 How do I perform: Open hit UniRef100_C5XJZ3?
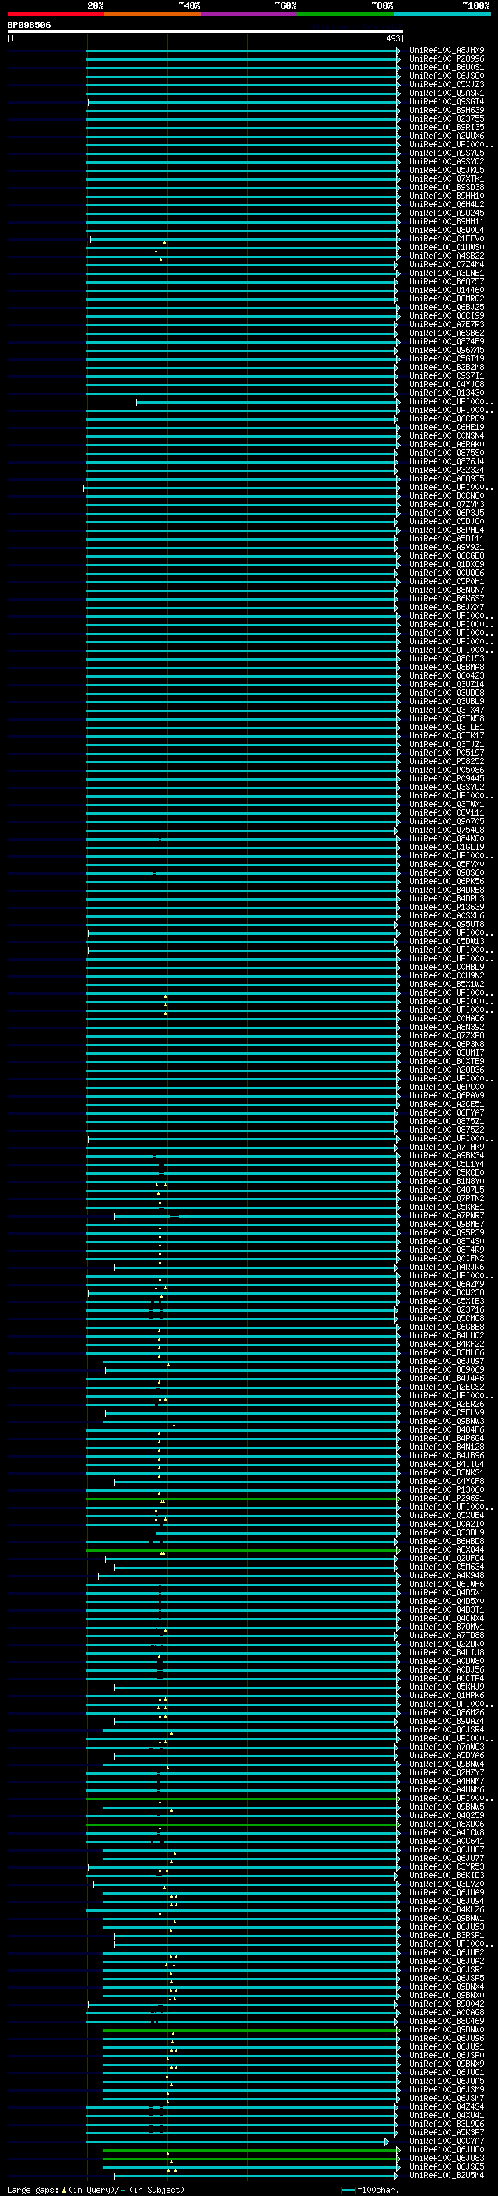[447, 84]
